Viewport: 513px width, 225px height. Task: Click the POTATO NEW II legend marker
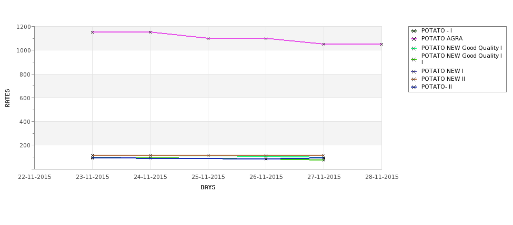[x=414, y=79]
